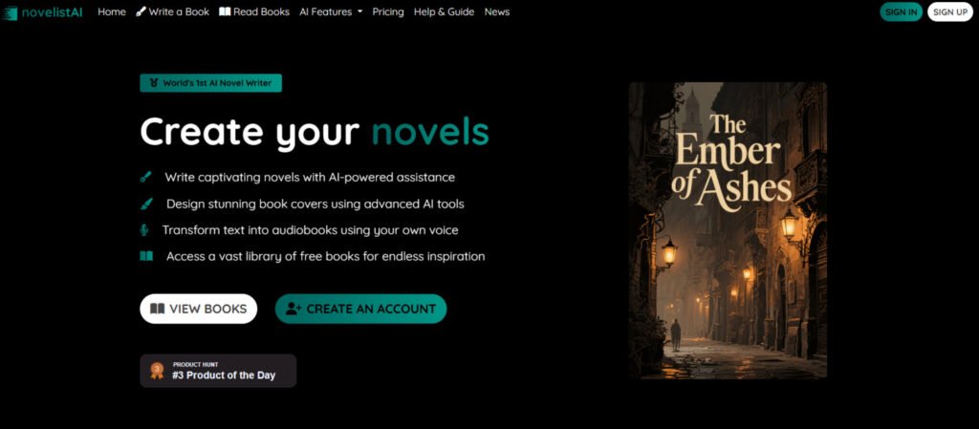Select the VIEW BOOKS button
This screenshot has height=429, width=979.
pyautogui.click(x=199, y=309)
